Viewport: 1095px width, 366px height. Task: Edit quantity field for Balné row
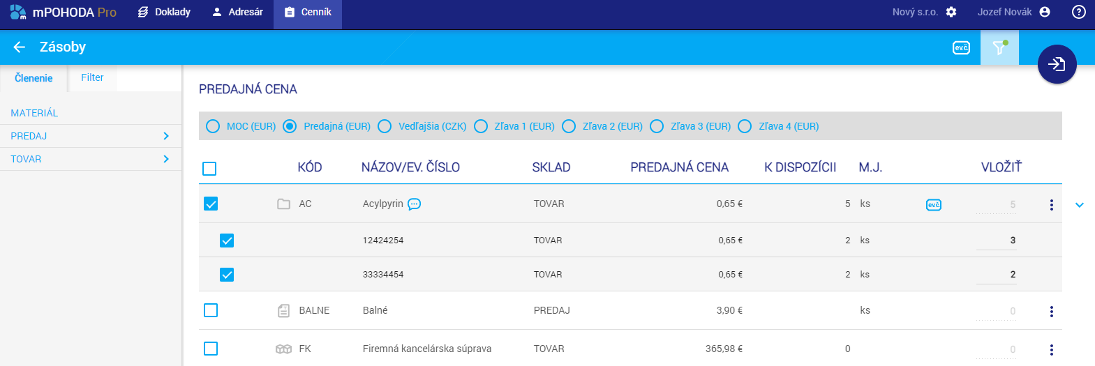tap(997, 312)
